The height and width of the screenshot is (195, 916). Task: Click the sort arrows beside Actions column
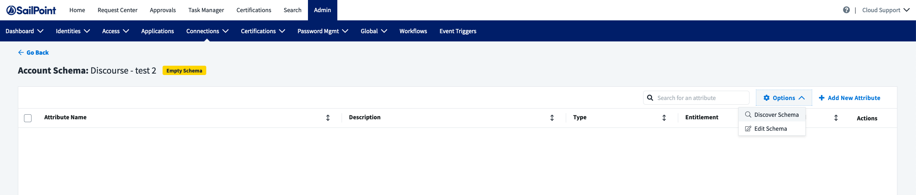coord(836,118)
